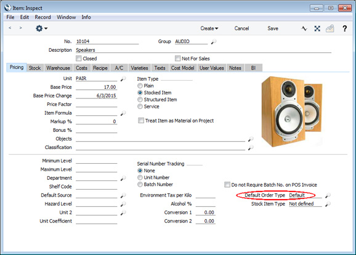
Task: Enable the Not For Sales checkbox
Action: coord(177,59)
